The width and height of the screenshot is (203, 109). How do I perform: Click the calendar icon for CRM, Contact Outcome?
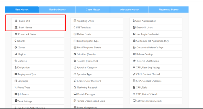click(134, 81)
